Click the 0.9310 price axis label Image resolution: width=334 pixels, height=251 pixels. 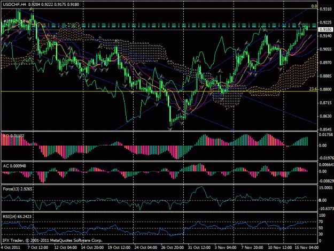(325, 9)
